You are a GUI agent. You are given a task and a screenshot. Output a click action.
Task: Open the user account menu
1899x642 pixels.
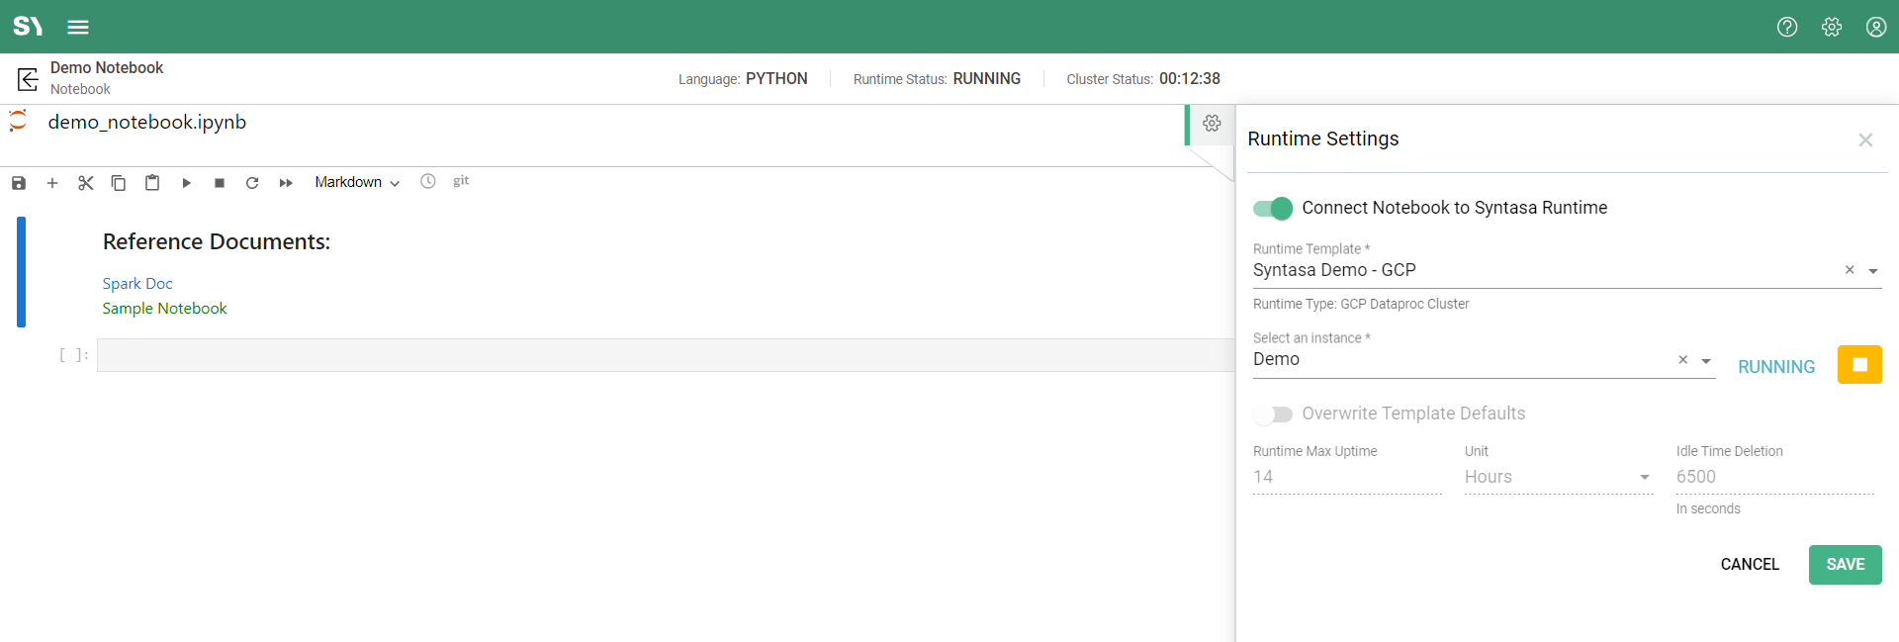(1875, 27)
